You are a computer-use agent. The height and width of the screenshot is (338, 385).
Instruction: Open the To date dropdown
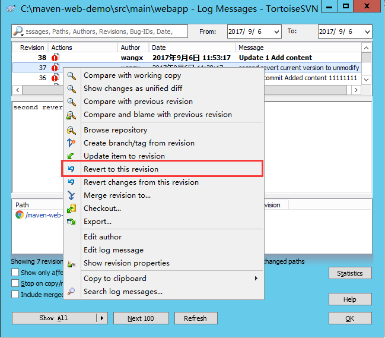pyautogui.click(x=367, y=31)
